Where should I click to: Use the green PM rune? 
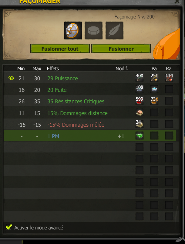click(140, 135)
